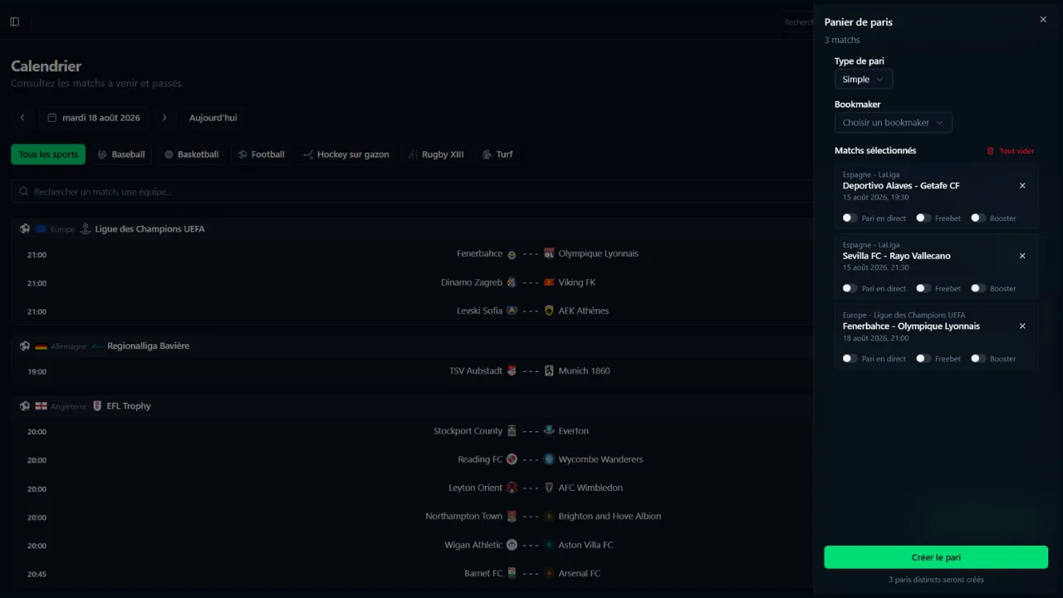This screenshot has width=1063, height=598.
Task: Select the Basketball sport filter
Action: pyautogui.click(x=192, y=154)
